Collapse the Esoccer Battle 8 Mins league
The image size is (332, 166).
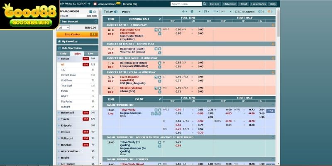coord(273,25)
